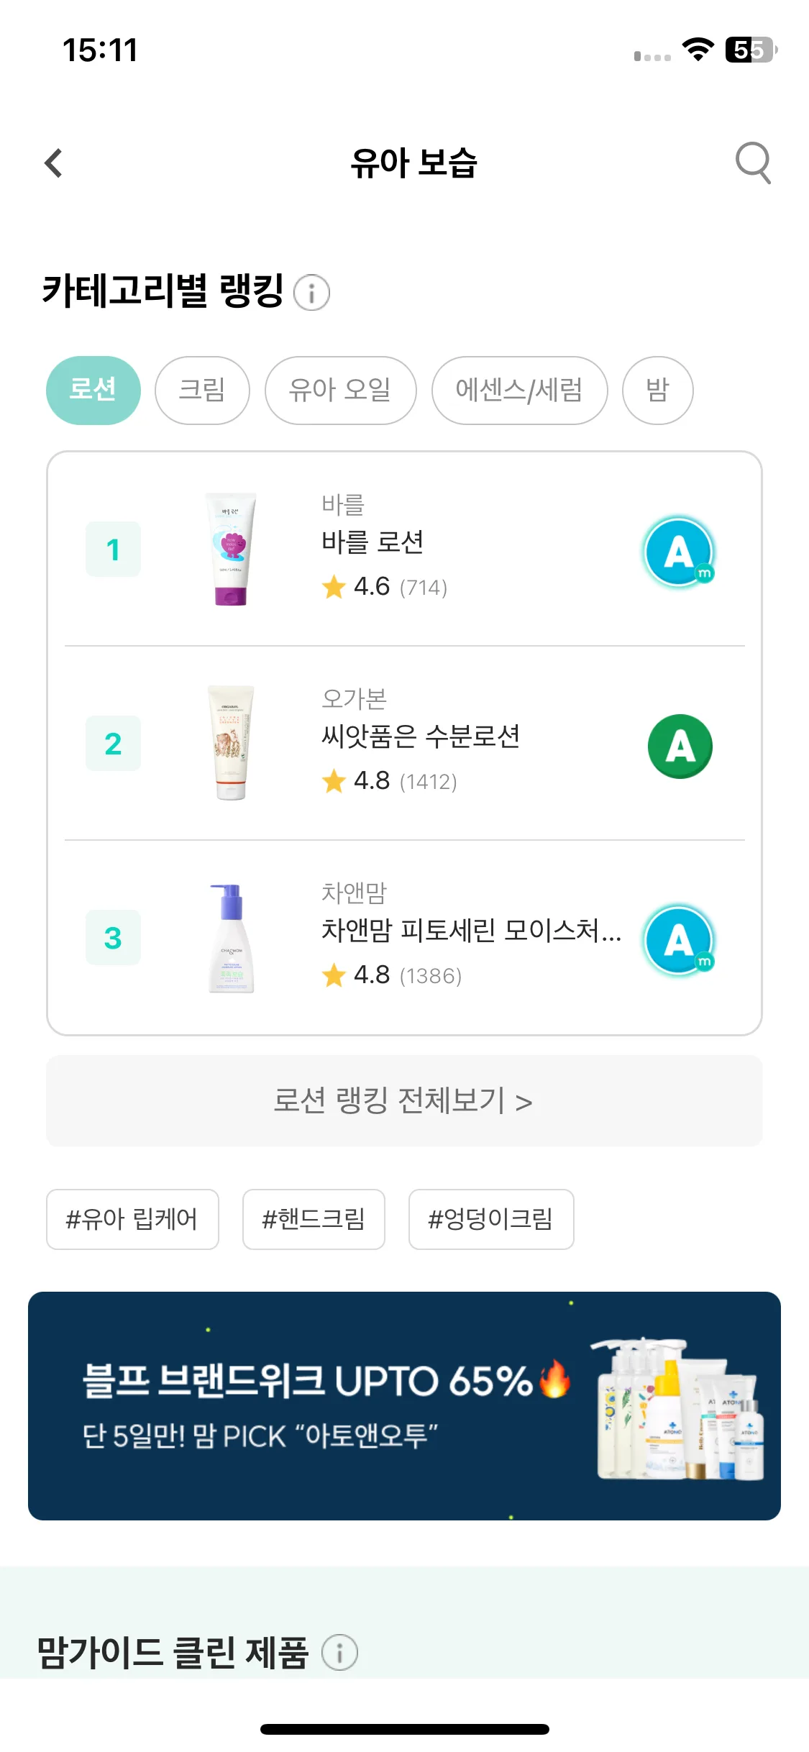This screenshot has width=809, height=1752.
Task: Select the 로션 category chip
Action: (x=93, y=390)
